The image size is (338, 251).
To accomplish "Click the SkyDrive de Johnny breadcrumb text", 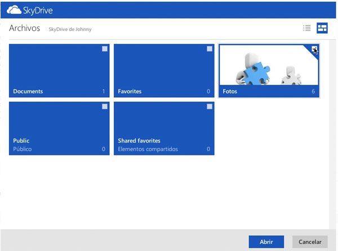I will (x=70, y=29).
